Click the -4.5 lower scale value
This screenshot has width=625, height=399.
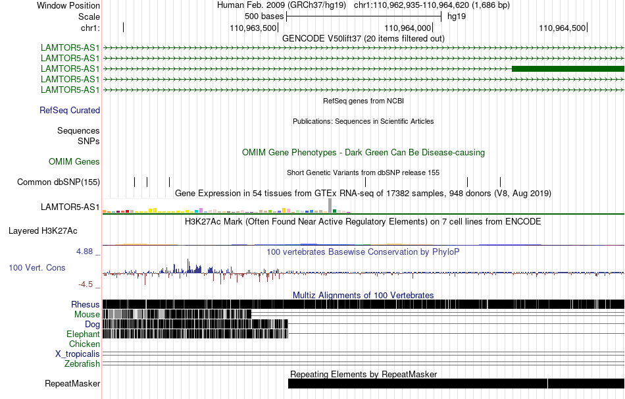(86, 284)
